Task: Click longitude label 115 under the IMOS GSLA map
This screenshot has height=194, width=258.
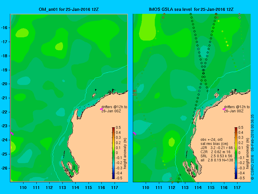Action: coord(211,188)
